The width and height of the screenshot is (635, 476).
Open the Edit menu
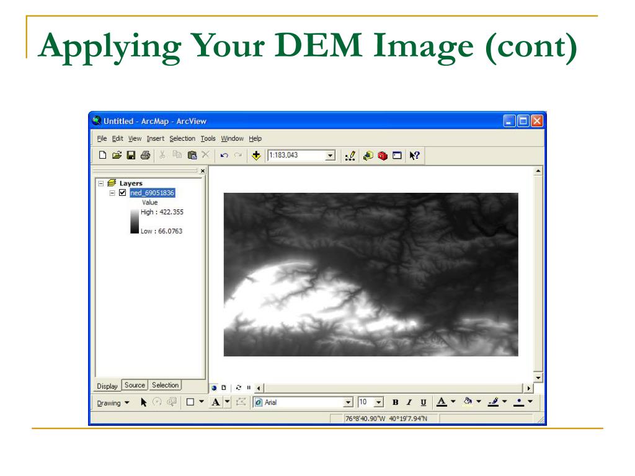coord(117,138)
